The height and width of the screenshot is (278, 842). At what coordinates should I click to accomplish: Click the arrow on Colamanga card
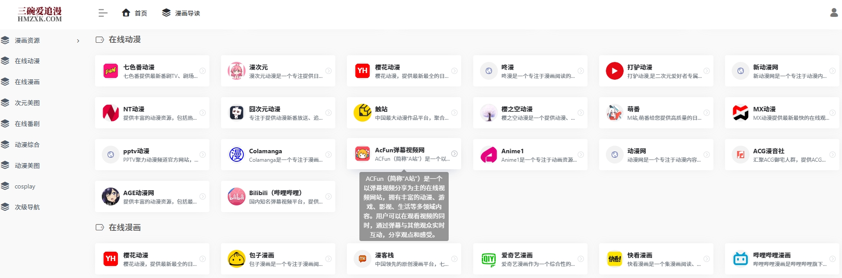pos(329,155)
